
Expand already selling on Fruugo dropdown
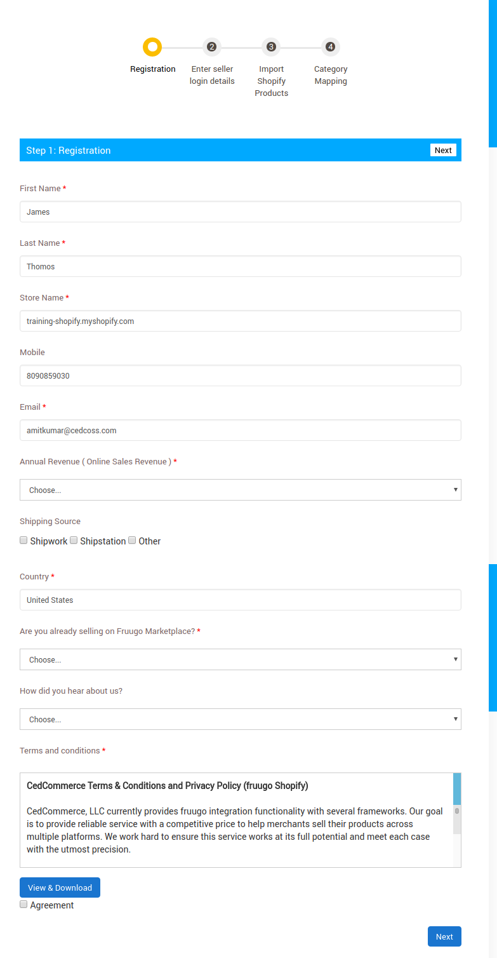(x=241, y=659)
